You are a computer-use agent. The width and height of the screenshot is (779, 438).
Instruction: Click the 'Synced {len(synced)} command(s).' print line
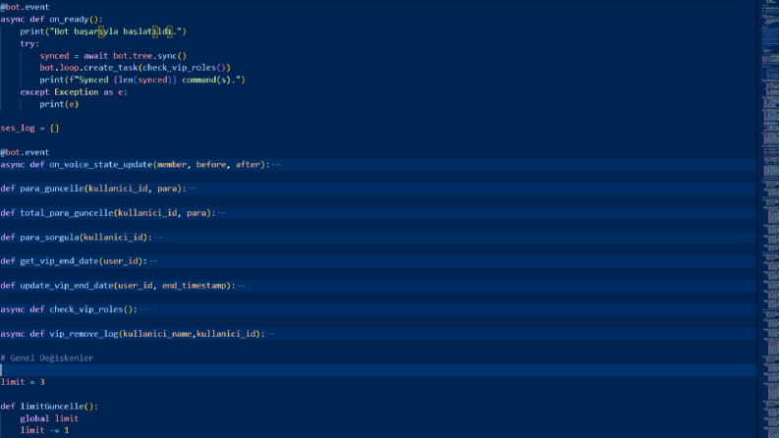142,80
